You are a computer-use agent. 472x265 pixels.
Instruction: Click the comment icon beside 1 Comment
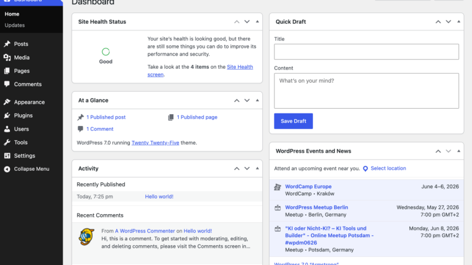point(80,129)
